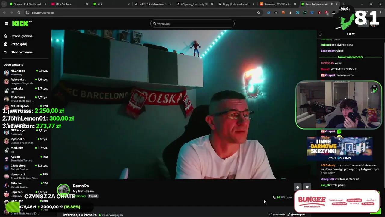Open Kubon Teamfight Tactics channel

pos(26,159)
